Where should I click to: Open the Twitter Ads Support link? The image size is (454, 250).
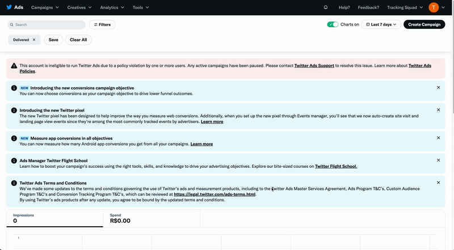[x=314, y=66]
